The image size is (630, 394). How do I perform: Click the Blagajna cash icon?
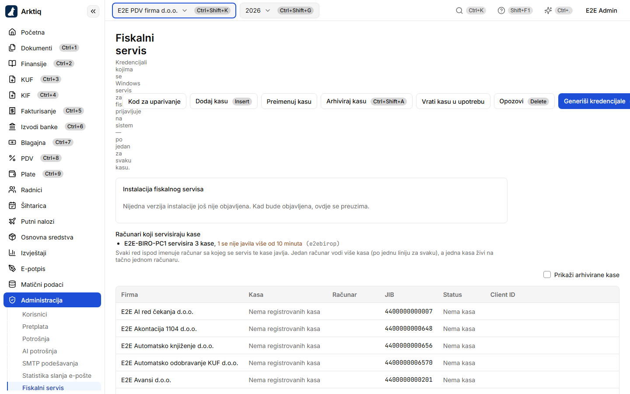tap(12, 142)
